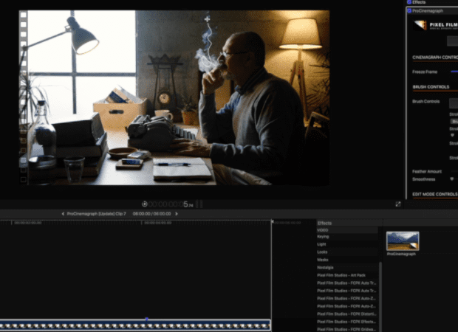This screenshot has width=458, height=332.
Task: Select the Keying effects category
Action: point(347,237)
